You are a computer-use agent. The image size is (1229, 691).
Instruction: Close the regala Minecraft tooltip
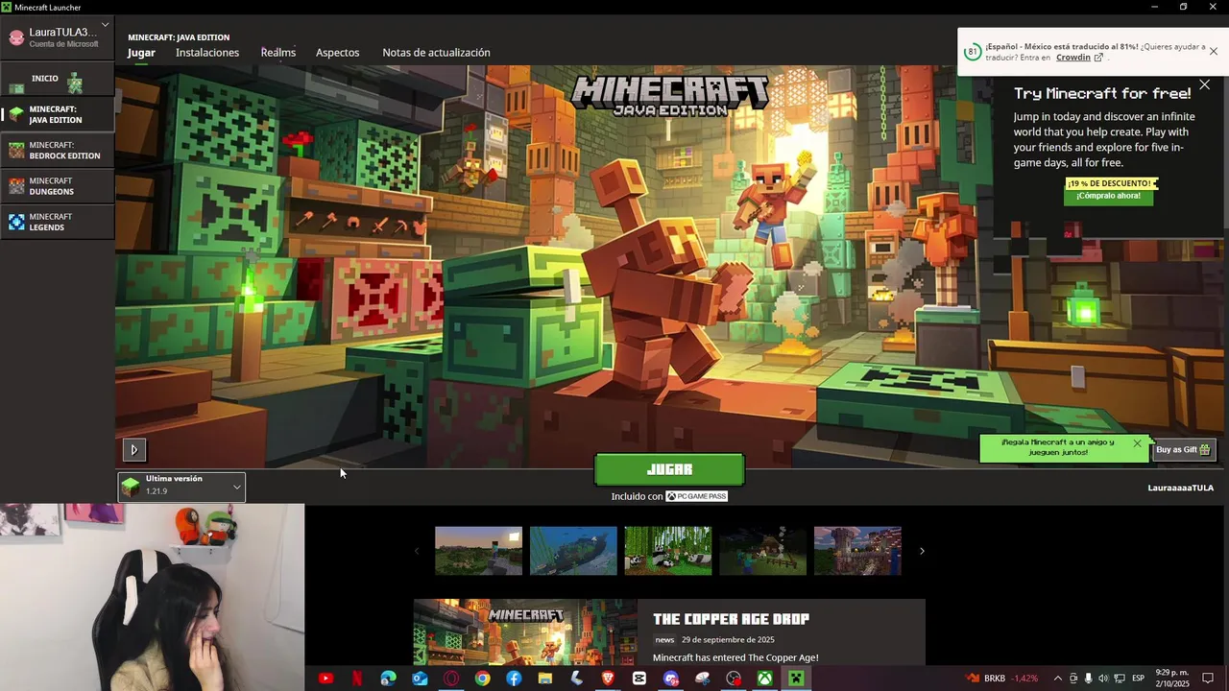(x=1137, y=443)
